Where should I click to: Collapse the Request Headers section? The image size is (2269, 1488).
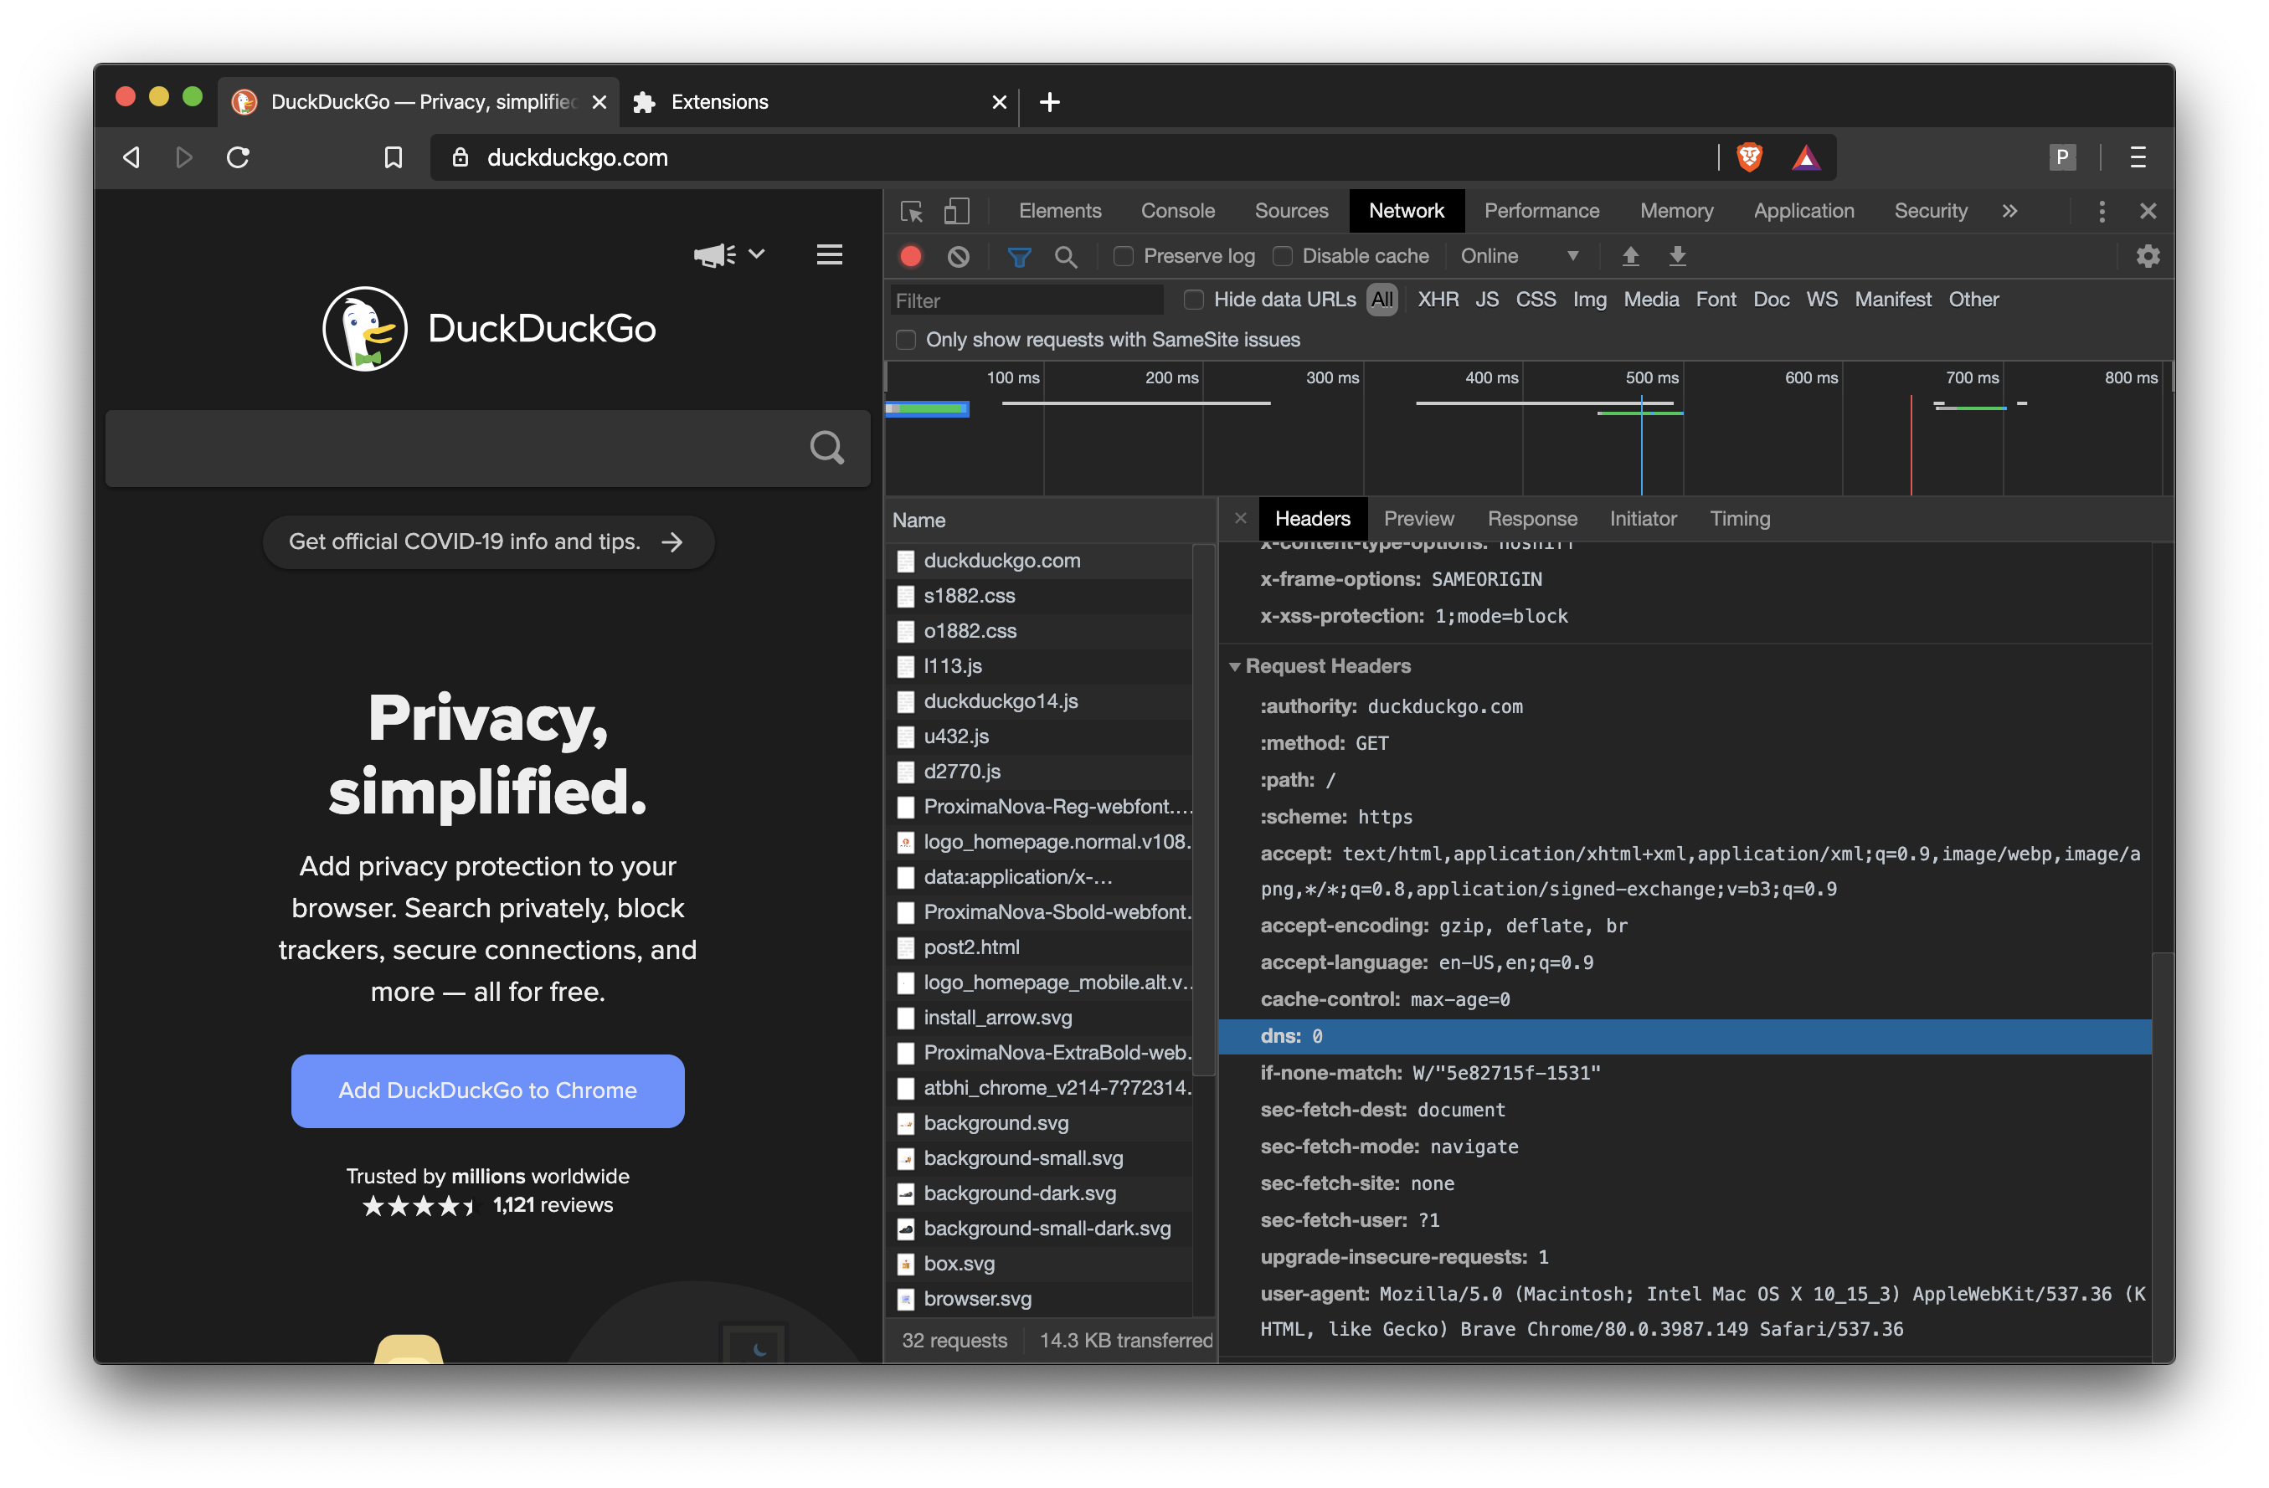click(x=1237, y=666)
